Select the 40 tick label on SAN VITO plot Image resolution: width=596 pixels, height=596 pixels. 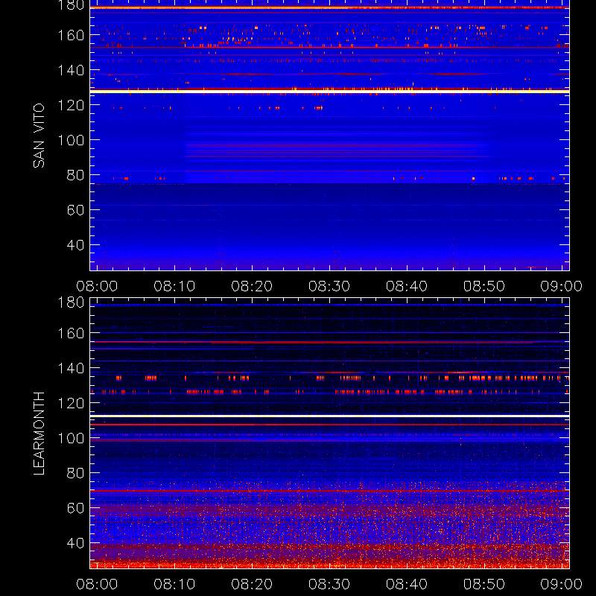(76, 245)
